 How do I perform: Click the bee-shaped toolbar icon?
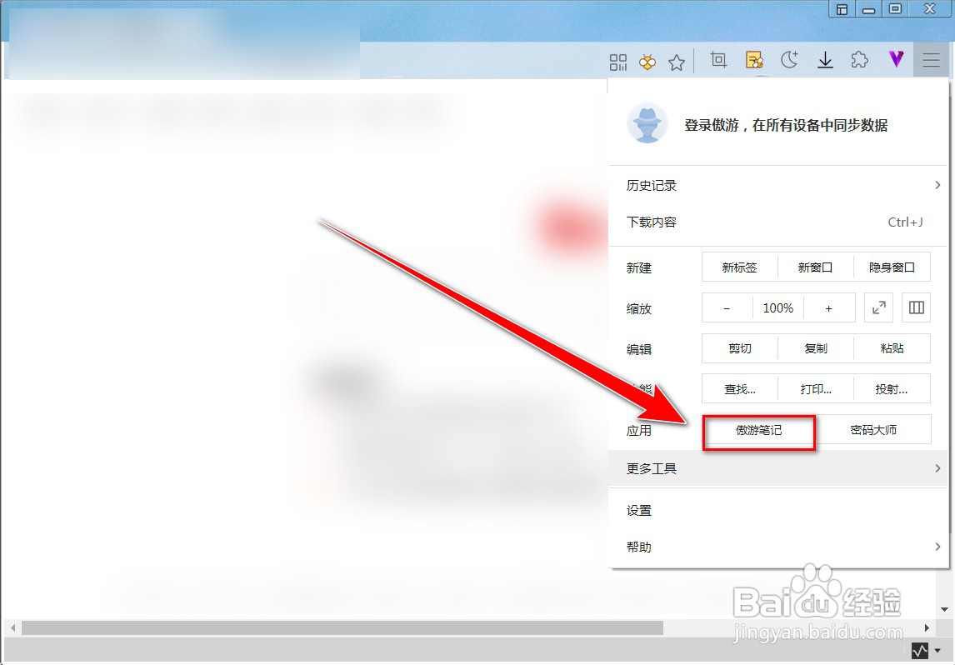(647, 62)
